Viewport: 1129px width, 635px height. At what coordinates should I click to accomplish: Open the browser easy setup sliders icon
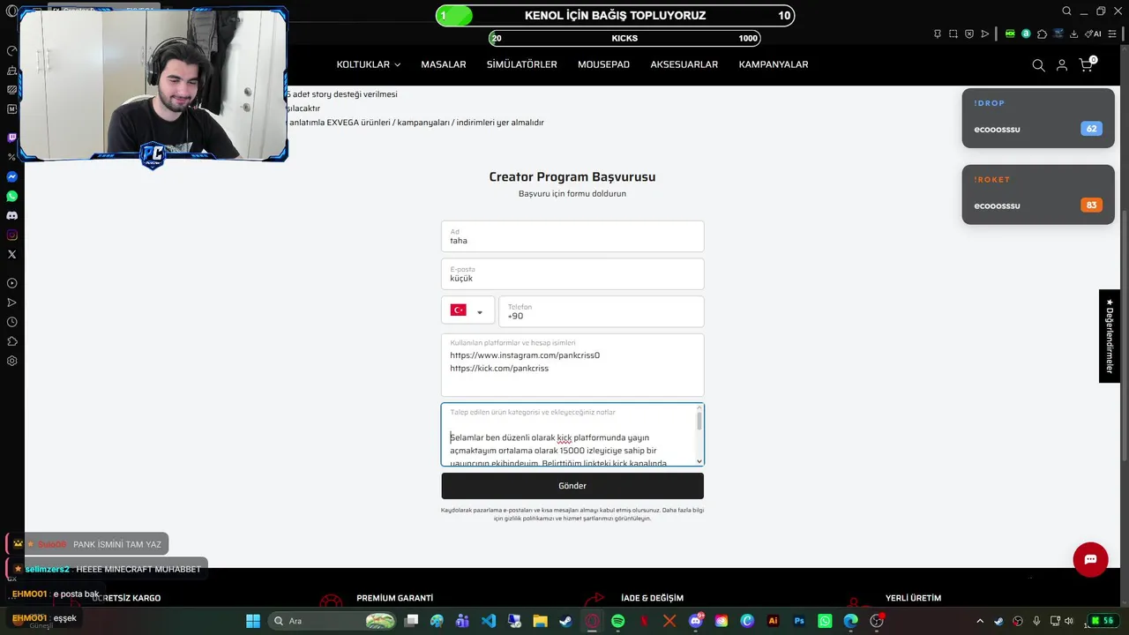coord(1114,34)
